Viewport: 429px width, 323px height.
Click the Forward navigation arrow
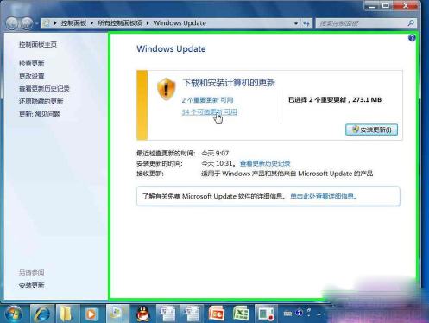coord(27,23)
